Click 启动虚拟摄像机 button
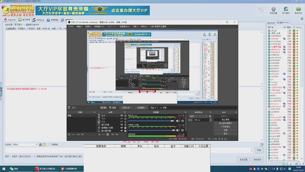 pyautogui.click(x=225, y=123)
